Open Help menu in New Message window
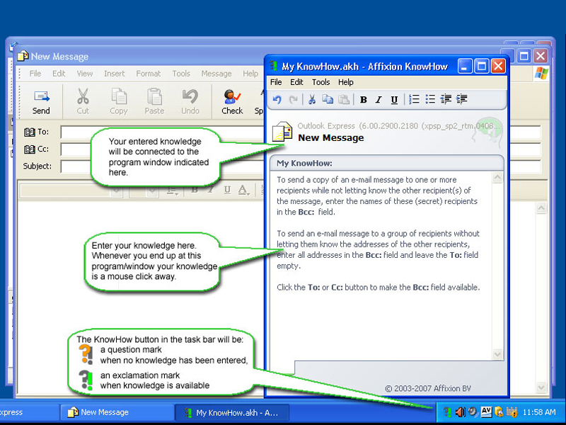Image resolution: width=566 pixels, height=425 pixels. (x=250, y=74)
